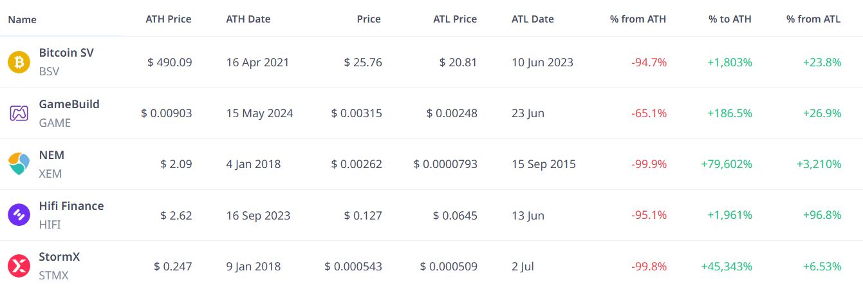This screenshot has height=291, width=863.
Task: Click the StormX red logo icon
Action: click(19, 266)
